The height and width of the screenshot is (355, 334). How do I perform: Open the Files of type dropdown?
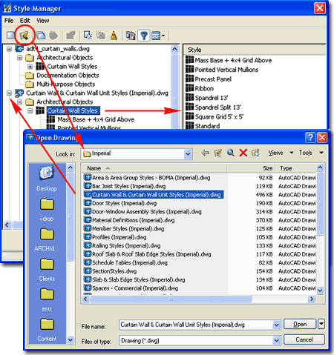pyautogui.click(x=277, y=341)
